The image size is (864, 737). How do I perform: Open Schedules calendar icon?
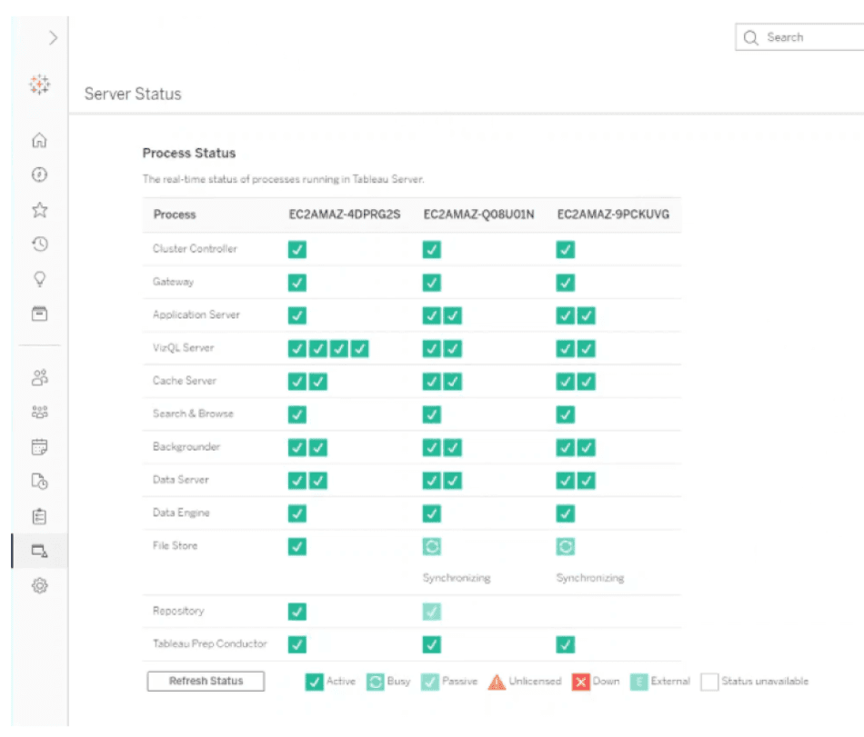(39, 446)
